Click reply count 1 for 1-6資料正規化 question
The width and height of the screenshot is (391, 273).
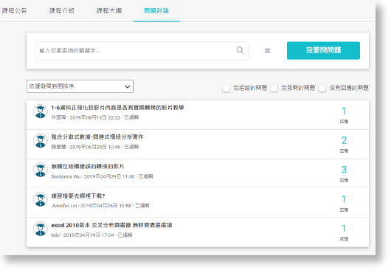[344, 111]
